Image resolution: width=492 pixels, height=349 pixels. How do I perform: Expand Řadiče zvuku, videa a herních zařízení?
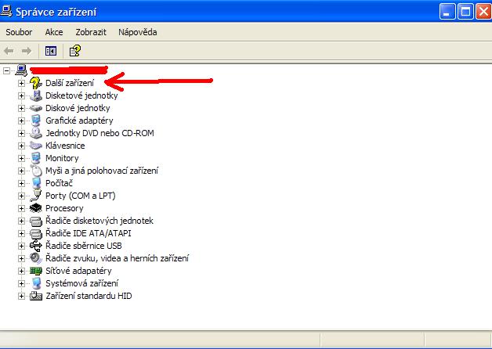click(21, 259)
